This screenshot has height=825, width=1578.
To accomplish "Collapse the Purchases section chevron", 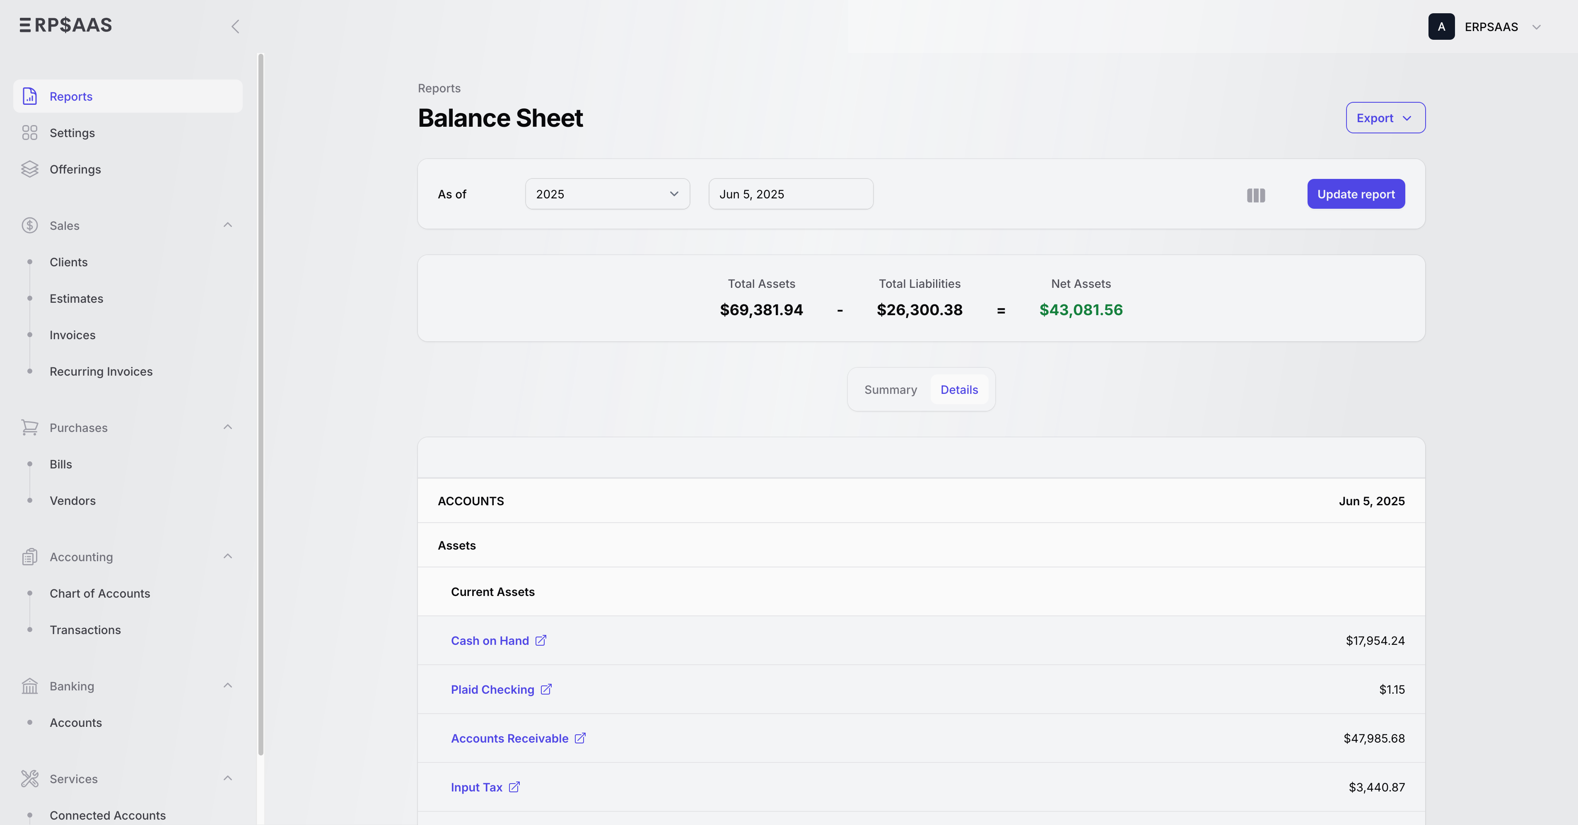I will coord(228,427).
